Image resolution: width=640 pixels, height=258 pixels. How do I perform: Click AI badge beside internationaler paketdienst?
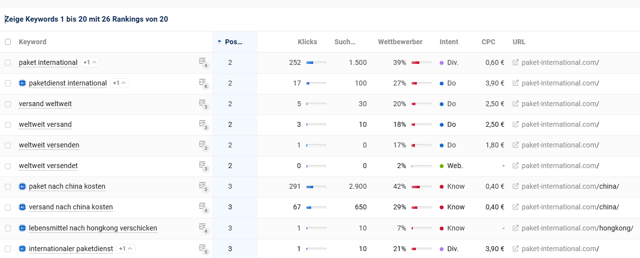[22, 249]
